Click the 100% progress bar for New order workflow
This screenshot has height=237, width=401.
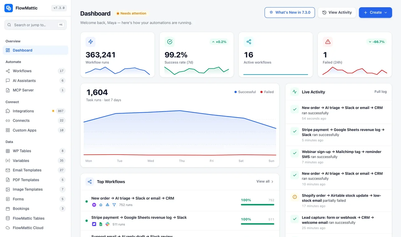[258, 205]
